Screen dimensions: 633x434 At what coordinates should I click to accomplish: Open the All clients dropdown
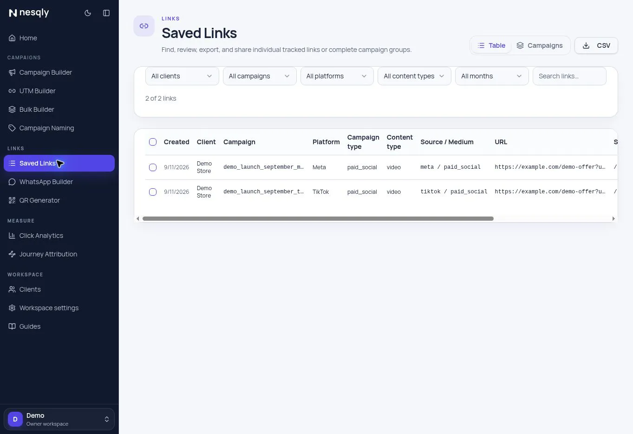[182, 76]
